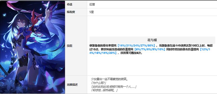Select the 命途 row label

[x=69, y=5]
